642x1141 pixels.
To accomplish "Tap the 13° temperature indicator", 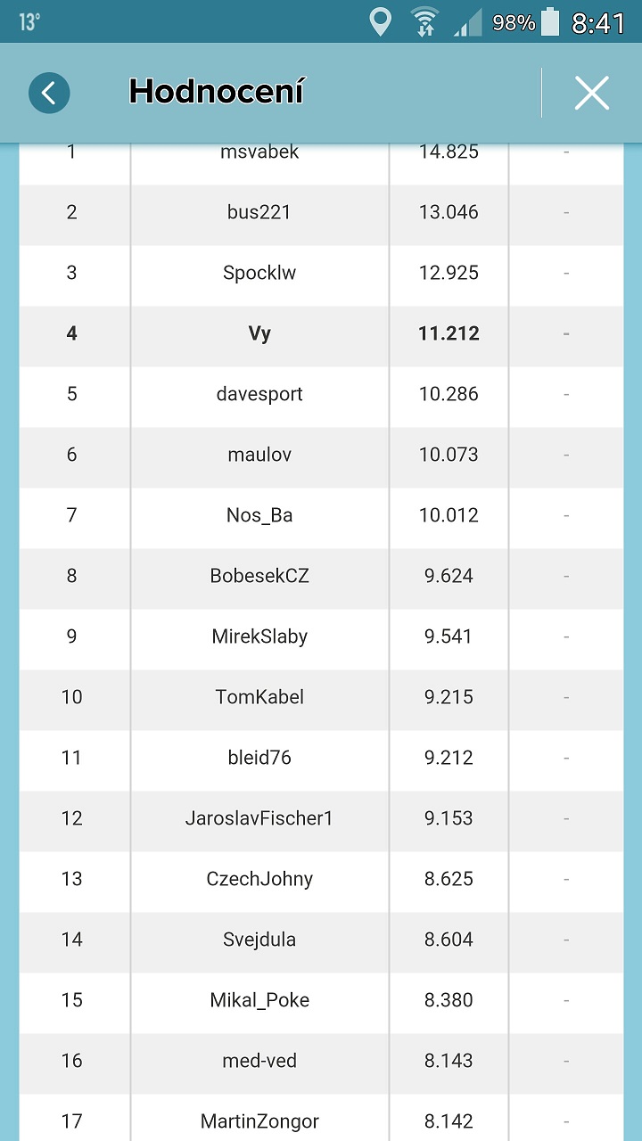I will tap(29, 22).
